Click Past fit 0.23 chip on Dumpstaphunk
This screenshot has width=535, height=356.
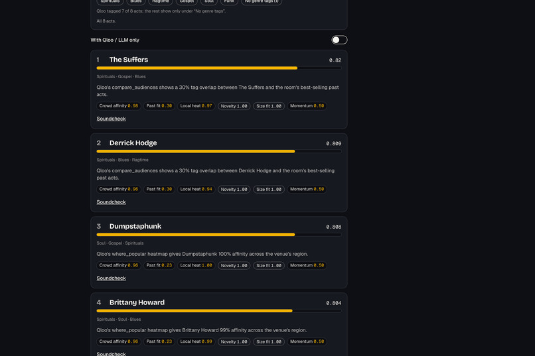[159, 265]
